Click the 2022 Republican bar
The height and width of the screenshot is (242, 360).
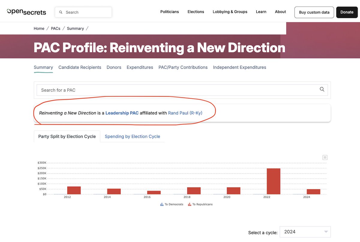point(273,181)
